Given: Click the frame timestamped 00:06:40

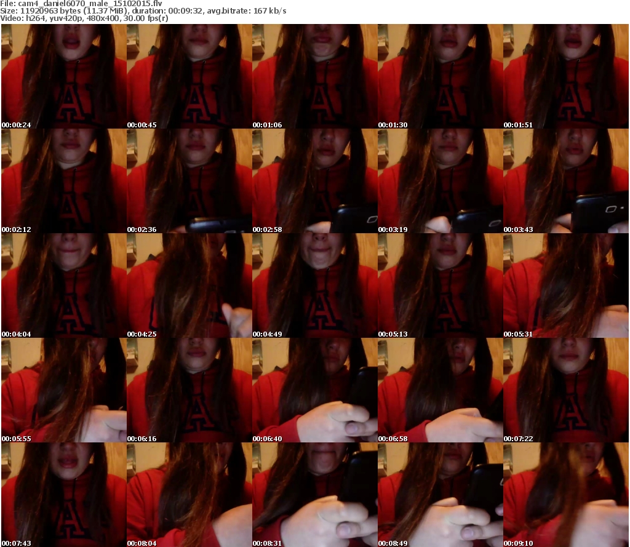Looking at the screenshot, I should tap(314, 390).
